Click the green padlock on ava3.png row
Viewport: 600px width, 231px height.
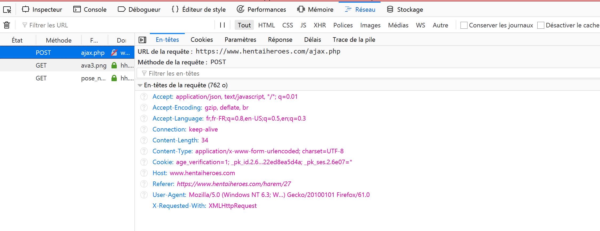114,65
